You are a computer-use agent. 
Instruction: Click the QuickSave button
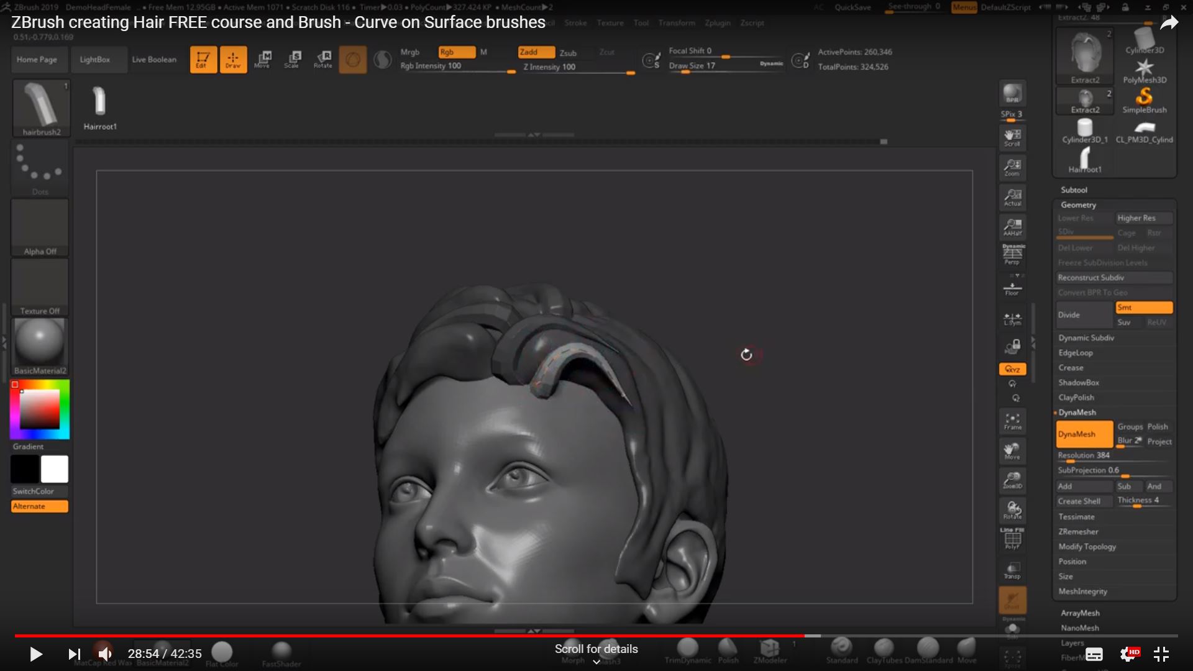pyautogui.click(x=852, y=7)
